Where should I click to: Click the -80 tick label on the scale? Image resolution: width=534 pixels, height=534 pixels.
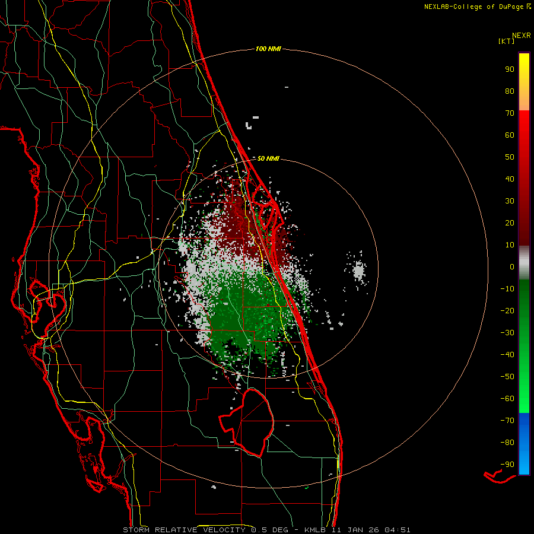507,443
